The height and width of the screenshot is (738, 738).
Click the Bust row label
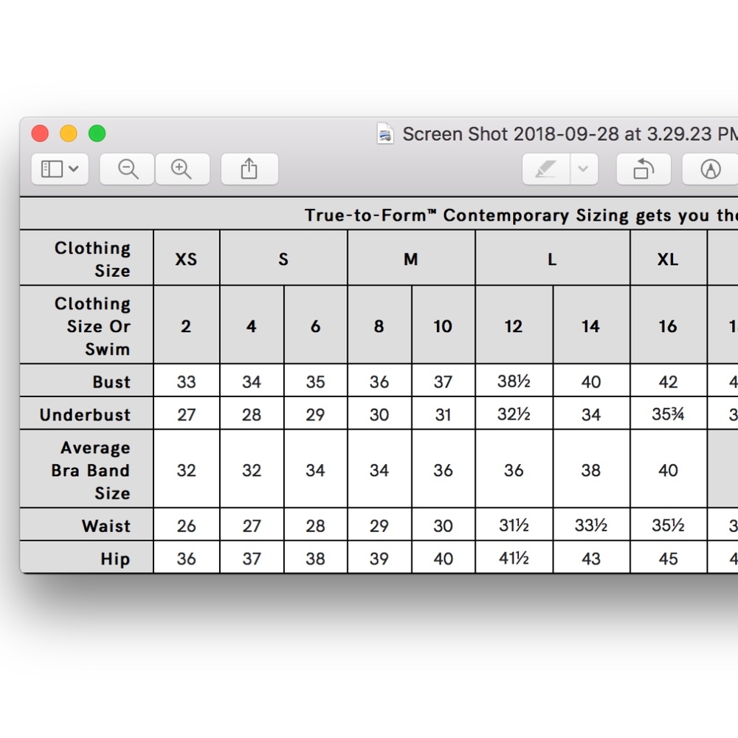pos(111,382)
